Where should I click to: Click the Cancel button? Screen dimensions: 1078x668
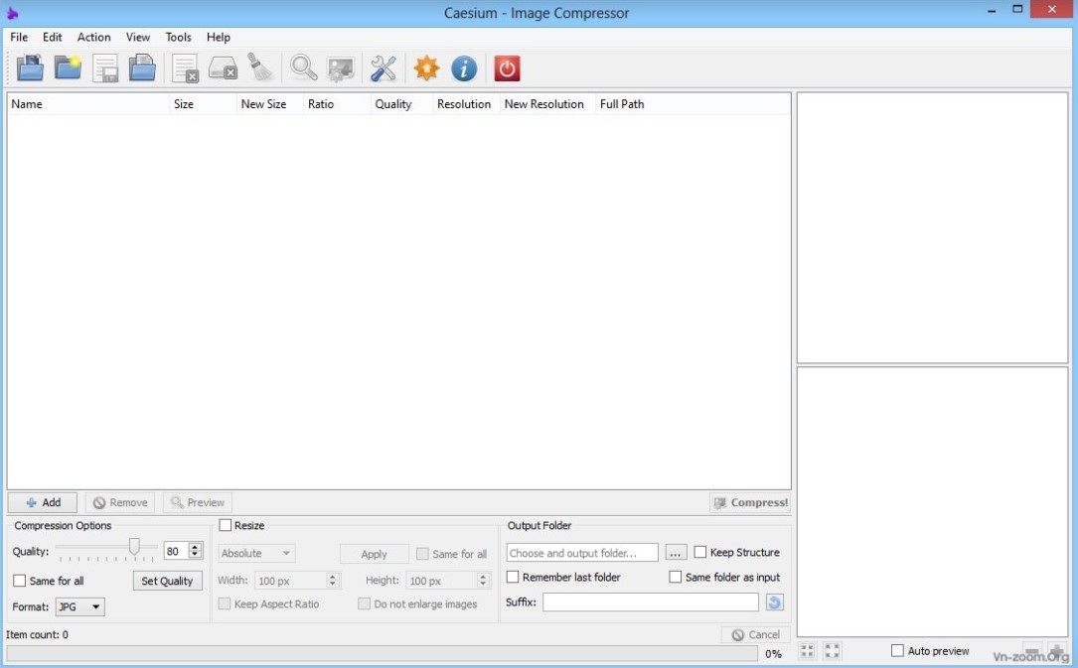tap(755, 634)
